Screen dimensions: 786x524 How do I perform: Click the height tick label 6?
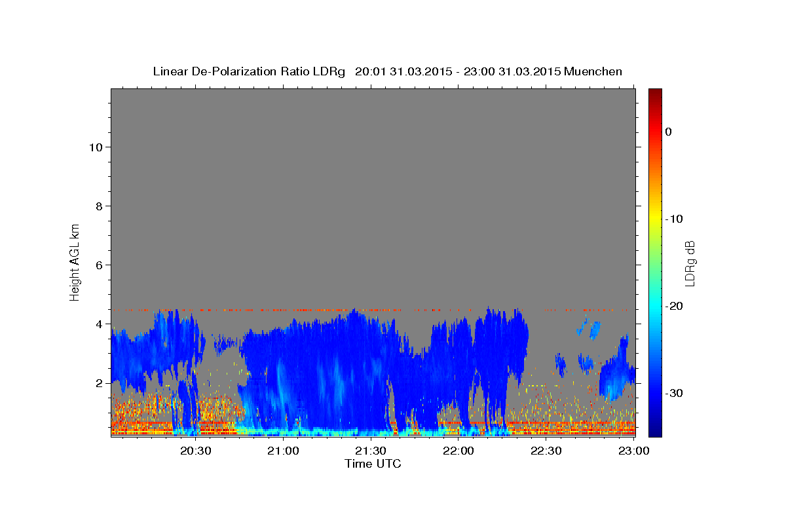[100, 265]
